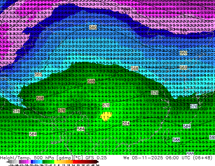Click the "54" value at legend's warm end

98,165
